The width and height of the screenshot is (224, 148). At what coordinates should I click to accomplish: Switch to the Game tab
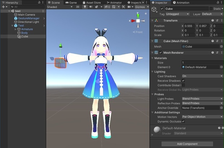point(71,3)
